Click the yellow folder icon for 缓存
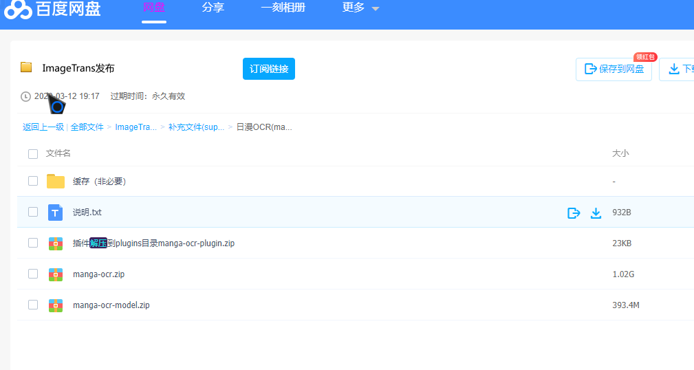The height and width of the screenshot is (370, 694). (56, 181)
